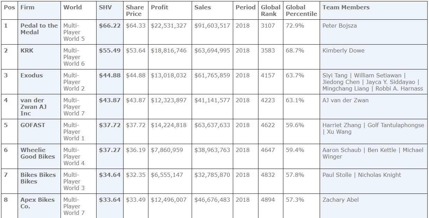Click the $66.22 SHV value
Image resolution: width=429 pixels, height=218 pixels.
pyautogui.click(x=110, y=26)
